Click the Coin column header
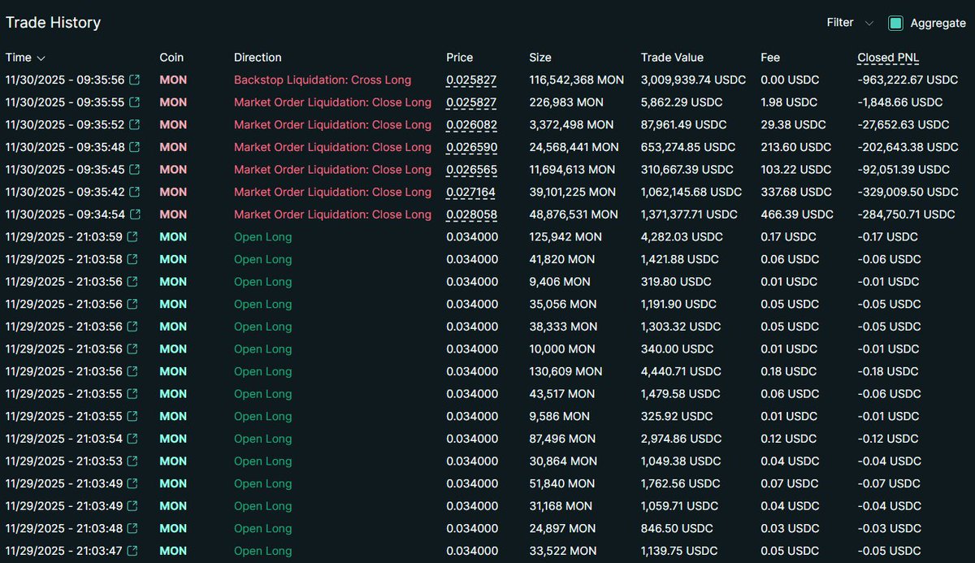The width and height of the screenshot is (975, 563). (x=171, y=58)
